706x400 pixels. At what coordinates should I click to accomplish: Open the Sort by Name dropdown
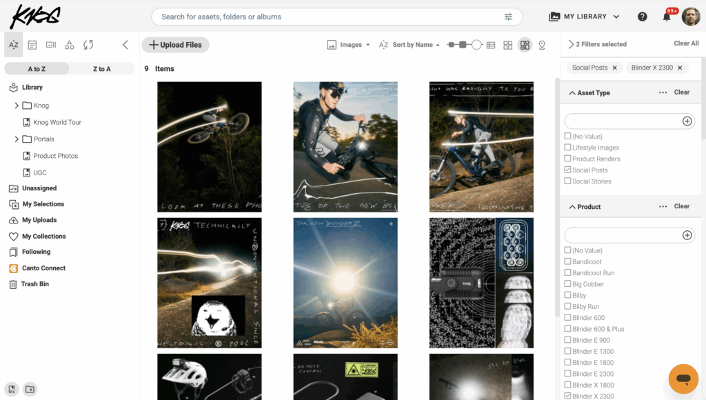click(x=412, y=43)
